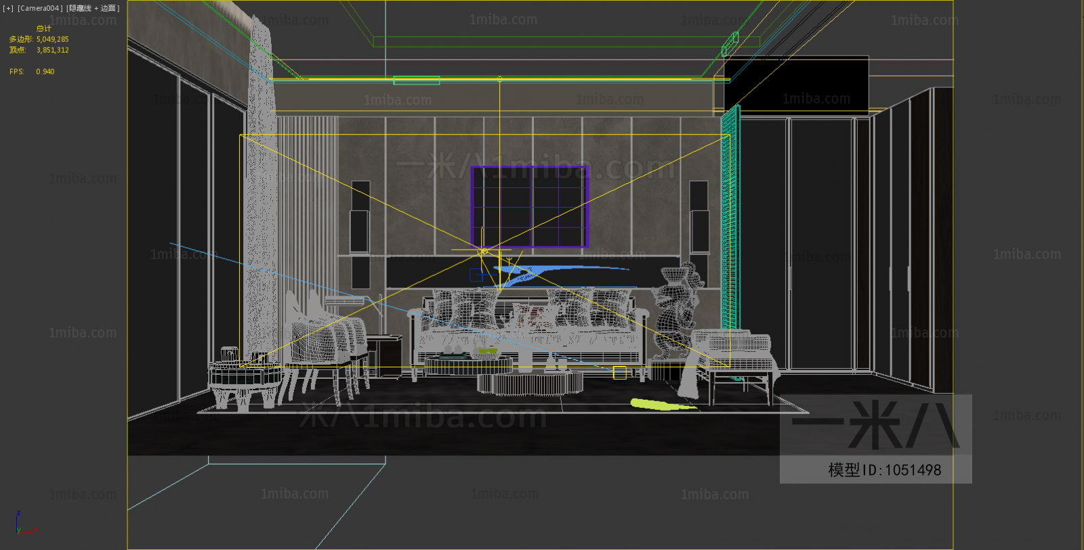Select the small yellow square helper marker
Image resolution: width=1084 pixels, height=550 pixels.
(620, 373)
